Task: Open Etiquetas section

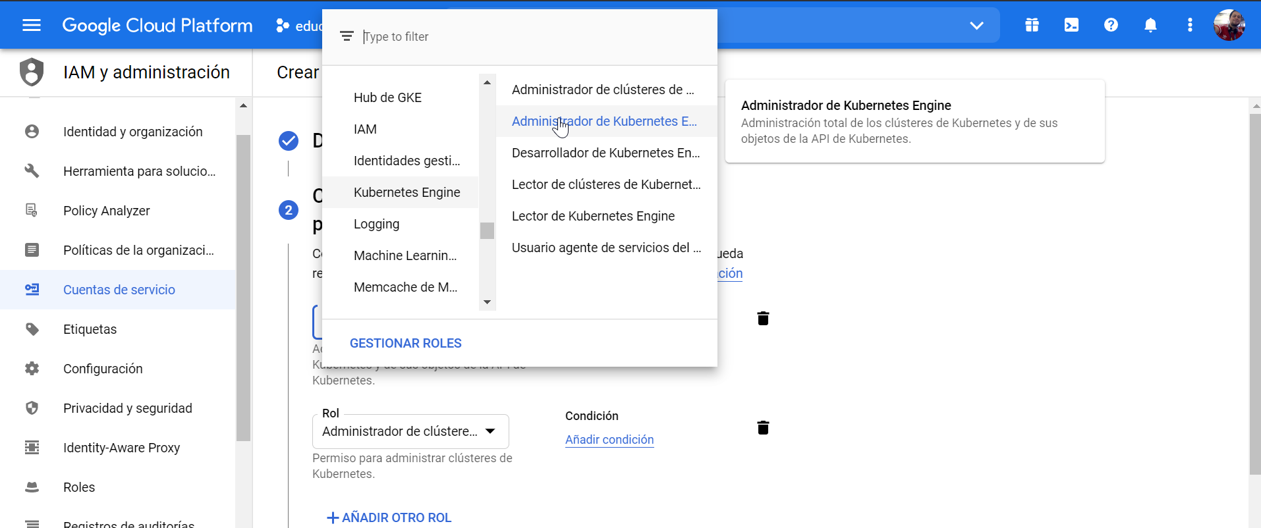Action: pos(90,329)
